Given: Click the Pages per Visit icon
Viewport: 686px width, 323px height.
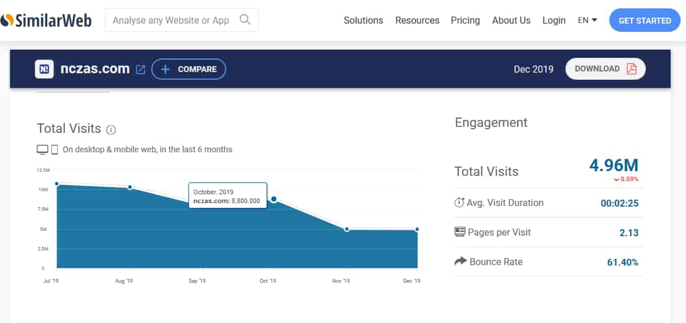Looking at the screenshot, I should coord(459,231).
